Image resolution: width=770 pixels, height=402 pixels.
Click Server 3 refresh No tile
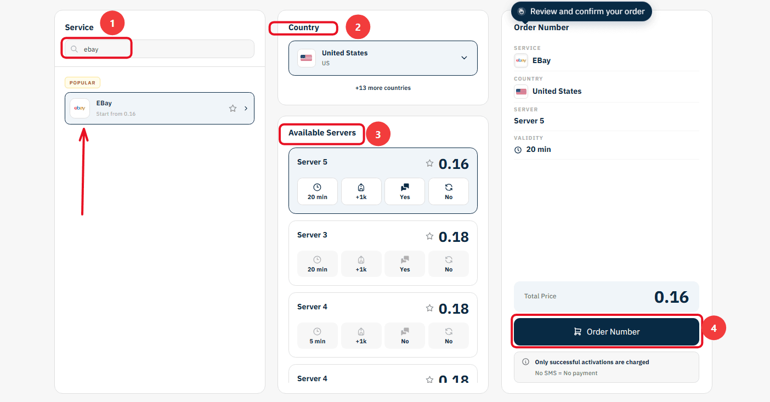coord(449,264)
